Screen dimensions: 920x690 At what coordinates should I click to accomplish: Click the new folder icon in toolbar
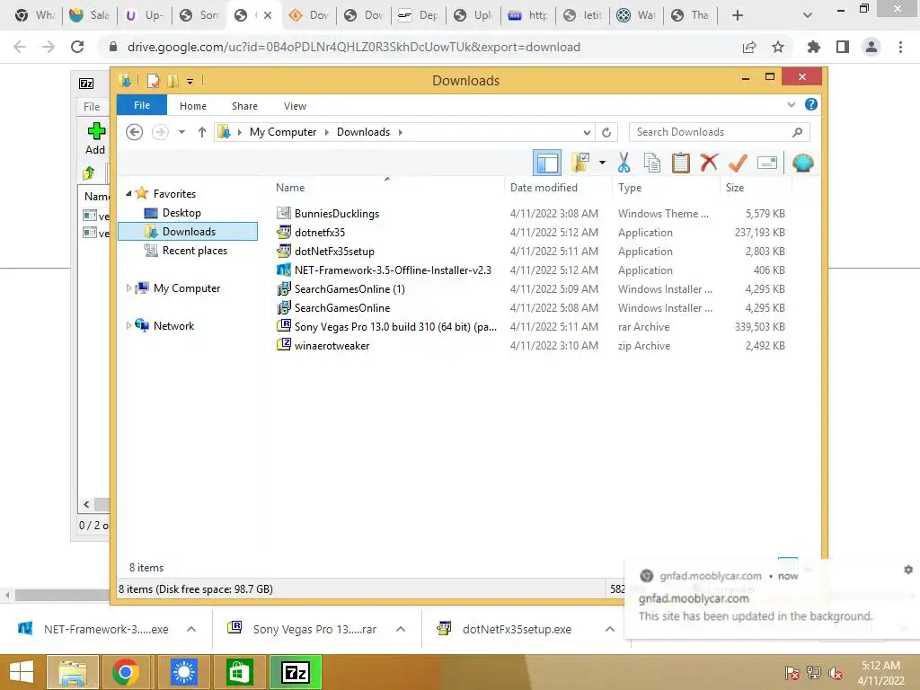580,163
